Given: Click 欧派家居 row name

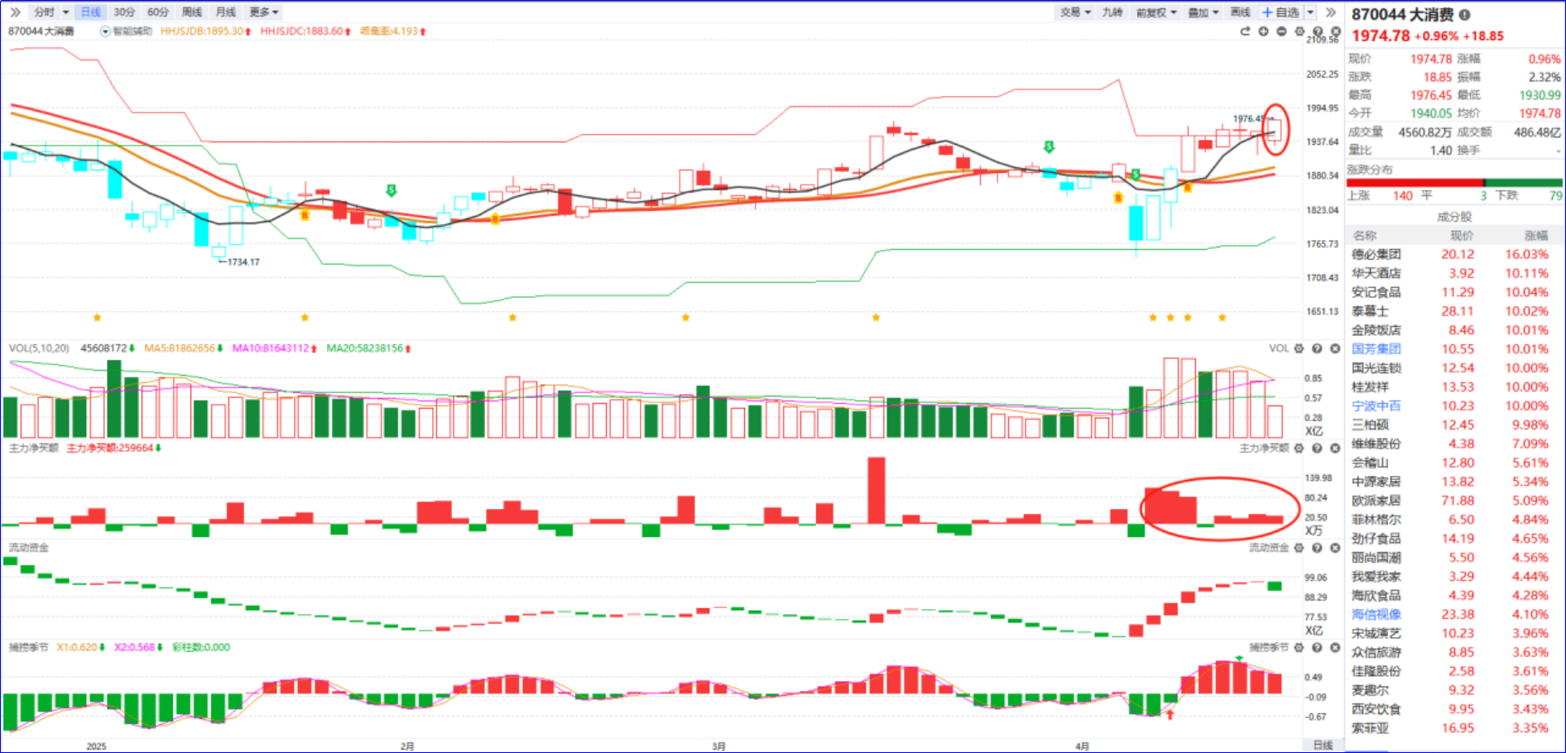Looking at the screenshot, I should [1376, 501].
